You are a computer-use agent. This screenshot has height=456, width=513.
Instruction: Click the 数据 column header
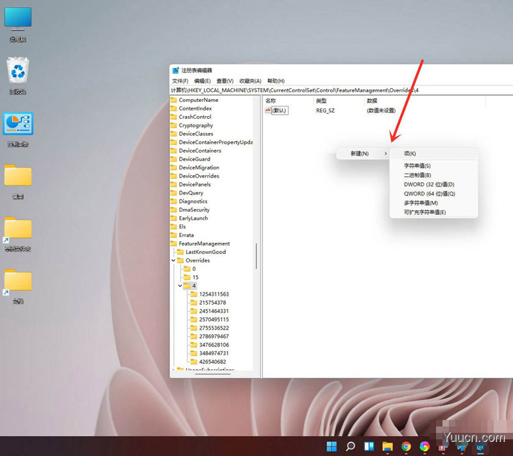tap(425, 101)
